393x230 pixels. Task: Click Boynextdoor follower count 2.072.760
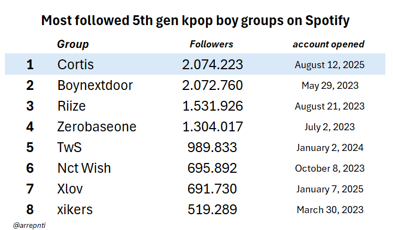(x=212, y=86)
